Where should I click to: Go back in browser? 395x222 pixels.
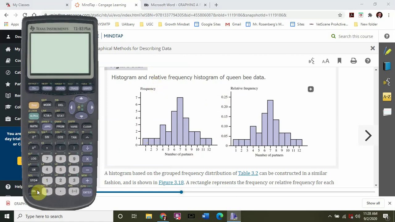pos(6,15)
